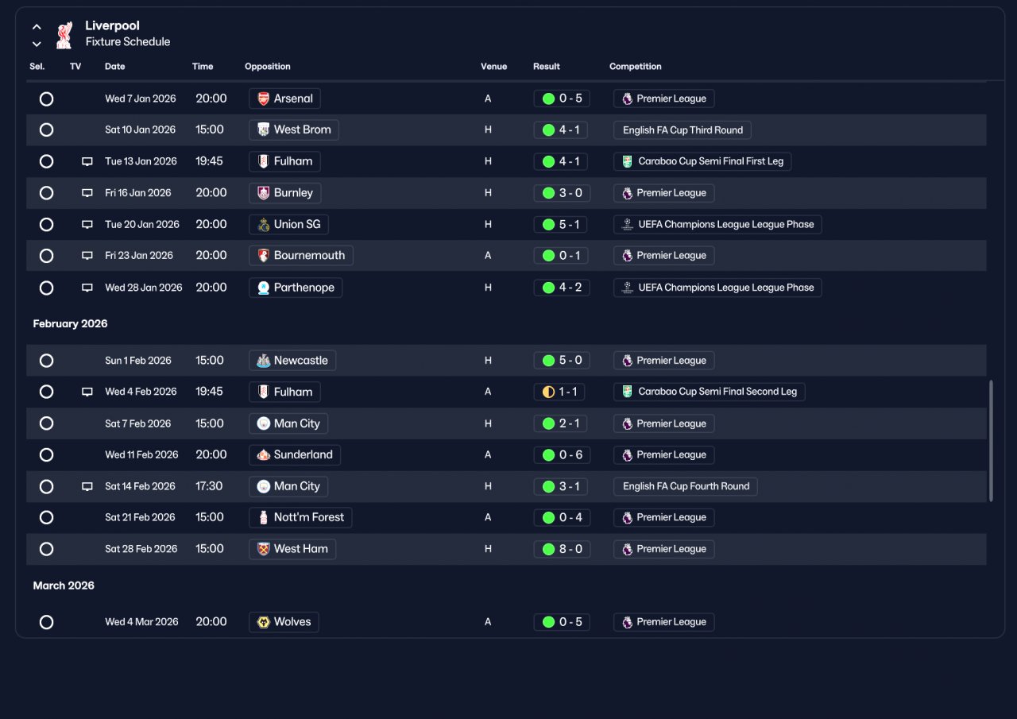Viewport: 1017px width, 719px height.
Task: Click the down chevron beside Liverpool header
Action: click(37, 44)
